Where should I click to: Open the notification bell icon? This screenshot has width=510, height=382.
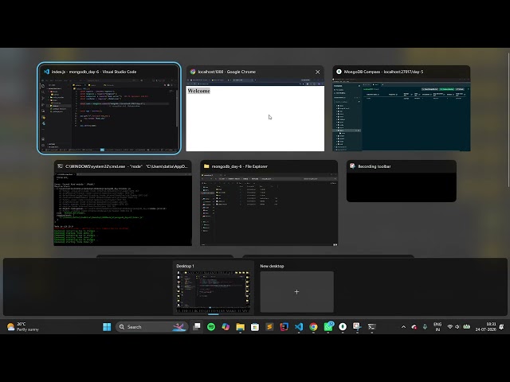[x=501, y=327]
